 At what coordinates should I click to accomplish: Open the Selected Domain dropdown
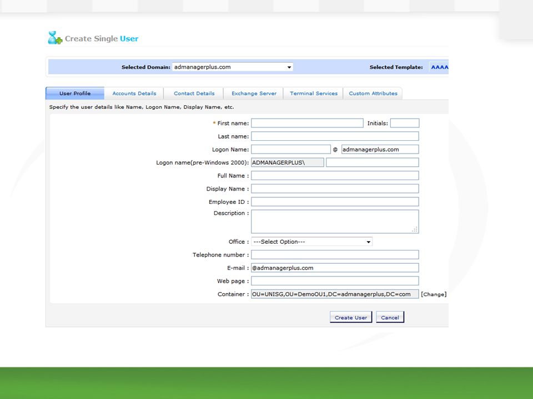pyautogui.click(x=233, y=67)
